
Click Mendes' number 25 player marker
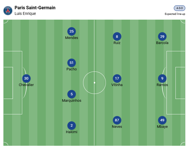pos(72,31)
